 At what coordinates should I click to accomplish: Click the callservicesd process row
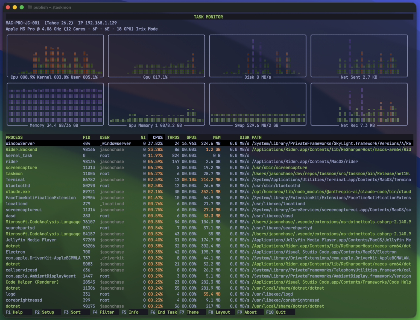[x=209, y=270]
